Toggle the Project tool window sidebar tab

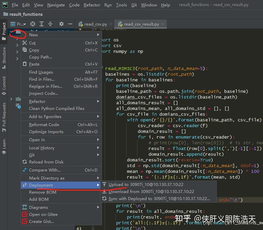[4, 31]
